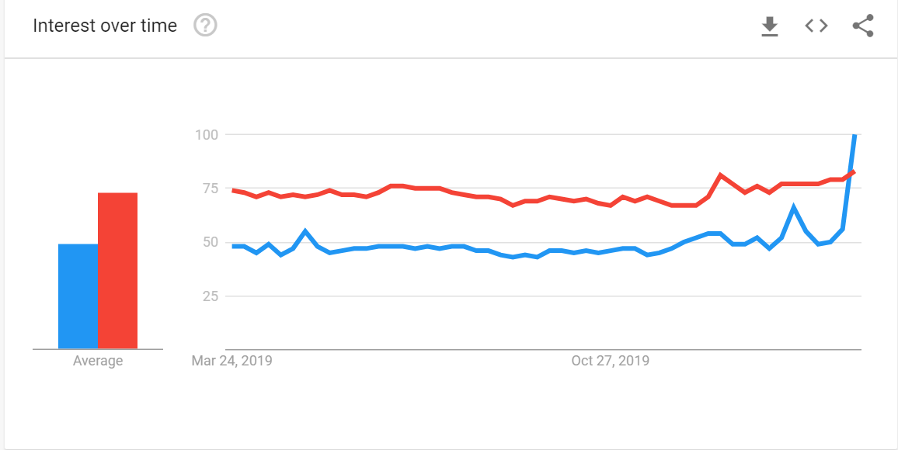Open the embed code icon
This screenshot has width=898, height=450.
click(816, 26)
